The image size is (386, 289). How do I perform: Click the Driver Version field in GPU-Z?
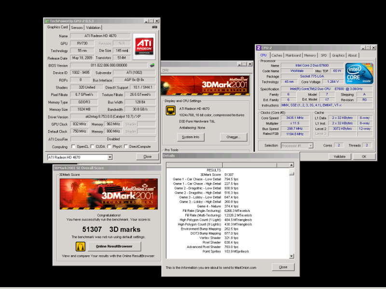[113, 117]
